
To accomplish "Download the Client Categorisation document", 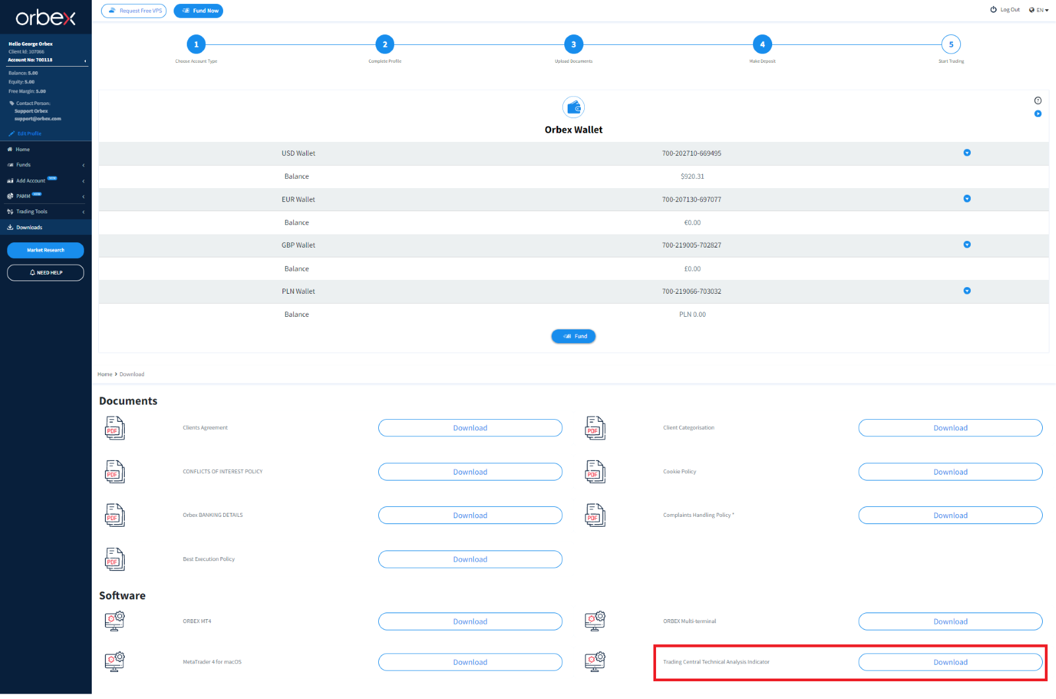I will [950, 428].
